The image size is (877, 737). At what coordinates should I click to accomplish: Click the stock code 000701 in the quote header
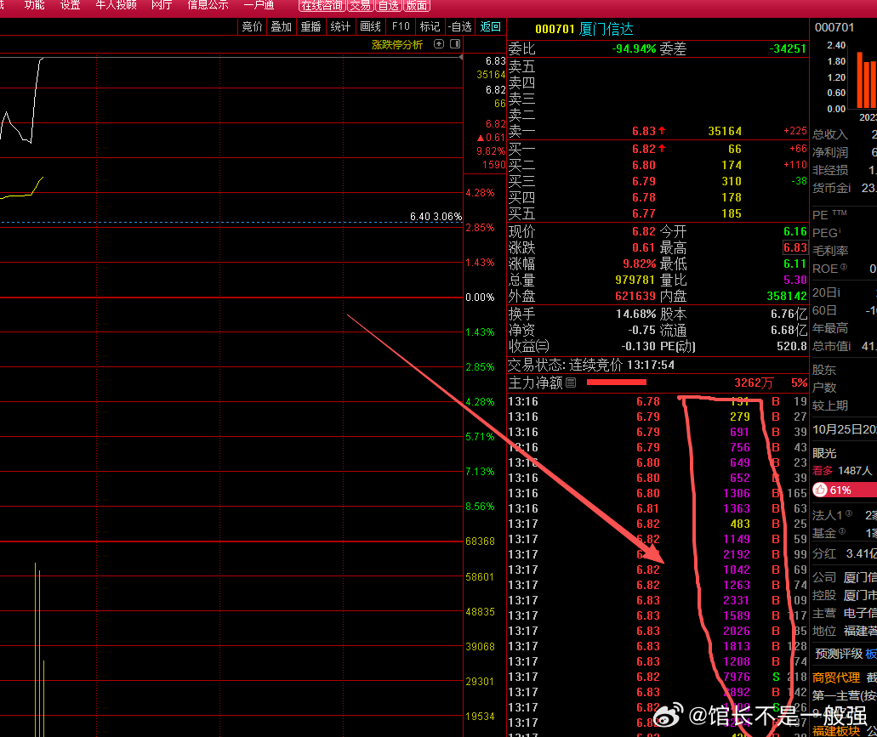(555, 29)
